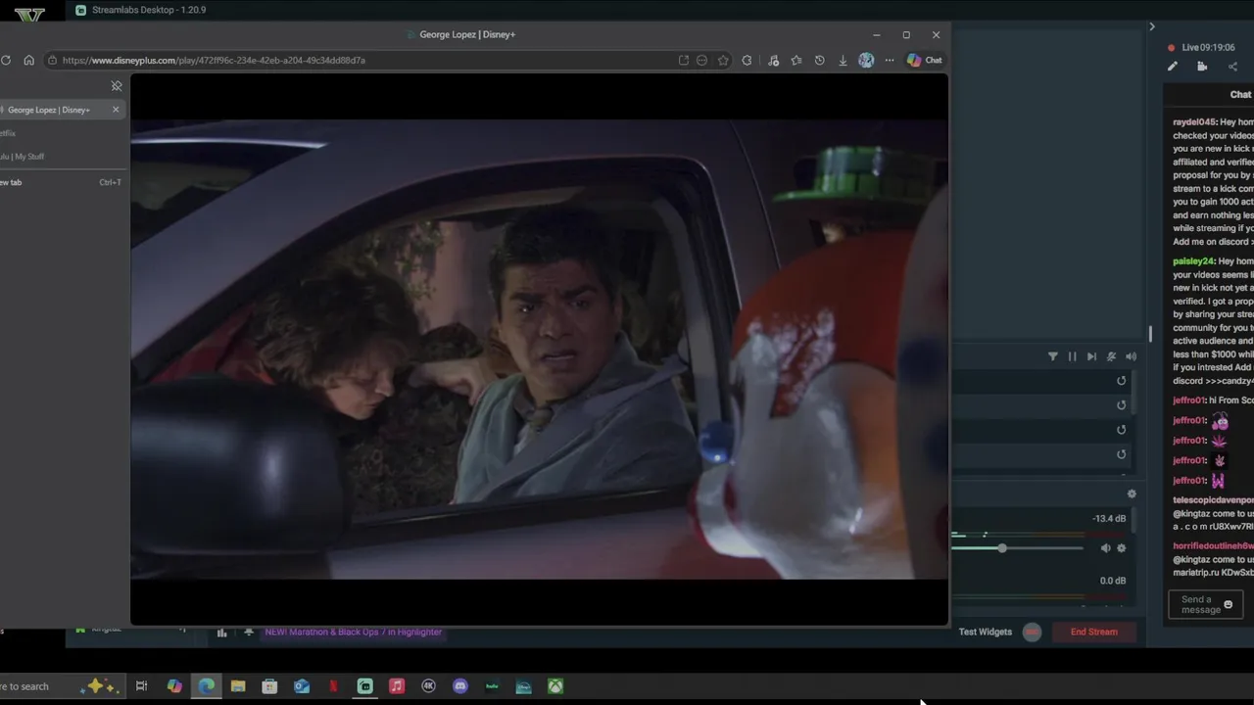
Task: Open mixer settings gear icon
Action: [x=1132, y=494]
